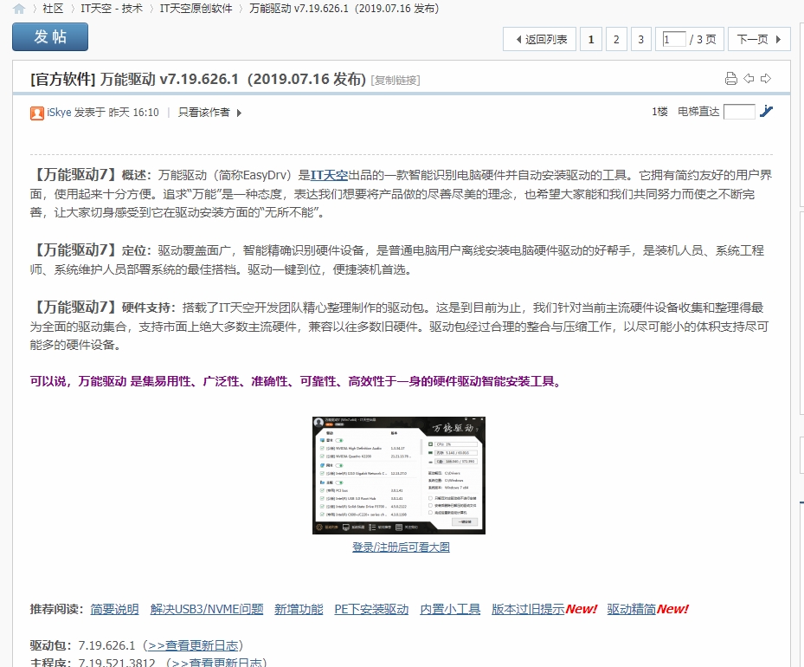The height and width of the screenshot is (667, 804).
Task: Open 内置小工具 link
Action: pyautogui.click(x=450, y=609)
